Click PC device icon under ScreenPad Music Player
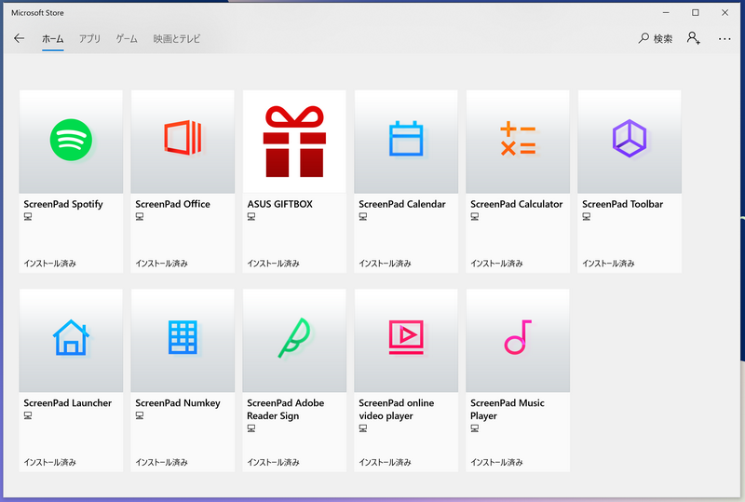Viewport: 745px width, 502px height. point(475,428)
